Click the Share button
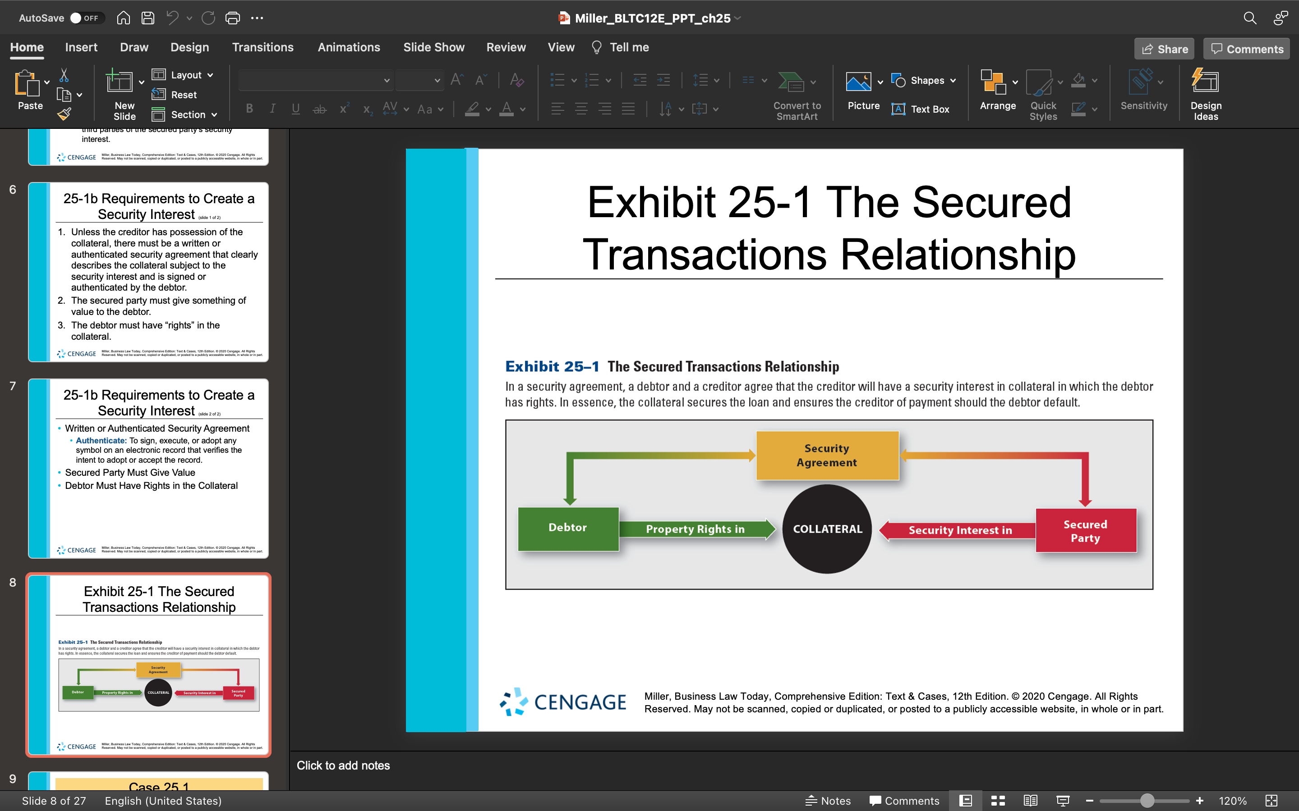The width and height of the screenshot is (1299, 811). click(x=1164, y=49)
